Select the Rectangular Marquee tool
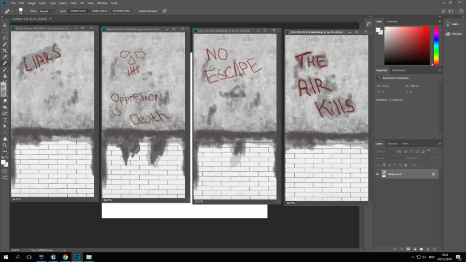The image size is (466, 262). (5, 31)
